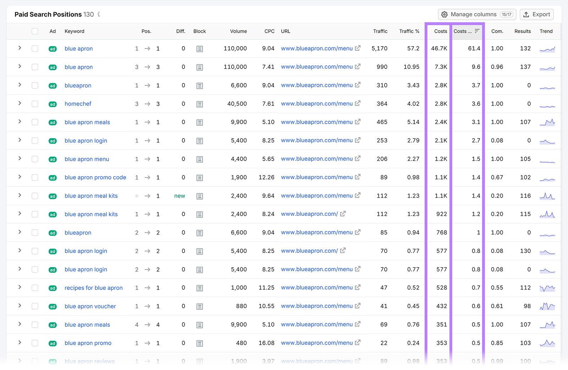Click the 132 results value in first row
This screenshot has width=568, height=370.
pos(525,48)
